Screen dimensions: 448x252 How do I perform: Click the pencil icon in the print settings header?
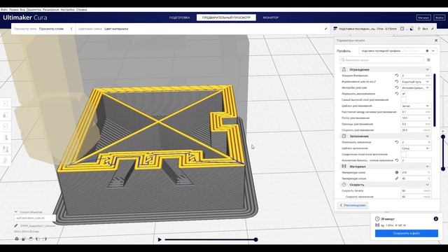coord(433,29)
